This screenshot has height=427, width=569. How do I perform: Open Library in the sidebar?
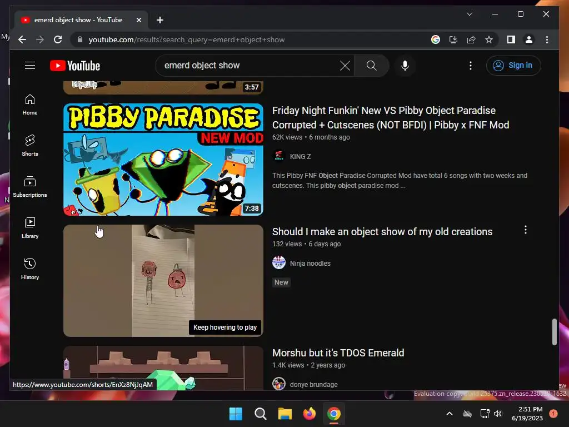pos(30,228)
